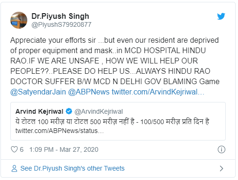Click the 1:09 PM - Mar 27, 2020 timestamp
Screen dimensions: 238x180
coord(64,149)
